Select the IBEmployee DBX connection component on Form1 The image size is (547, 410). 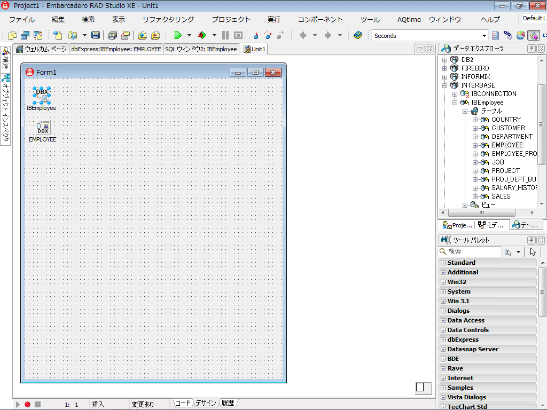(x=42, y=96)
